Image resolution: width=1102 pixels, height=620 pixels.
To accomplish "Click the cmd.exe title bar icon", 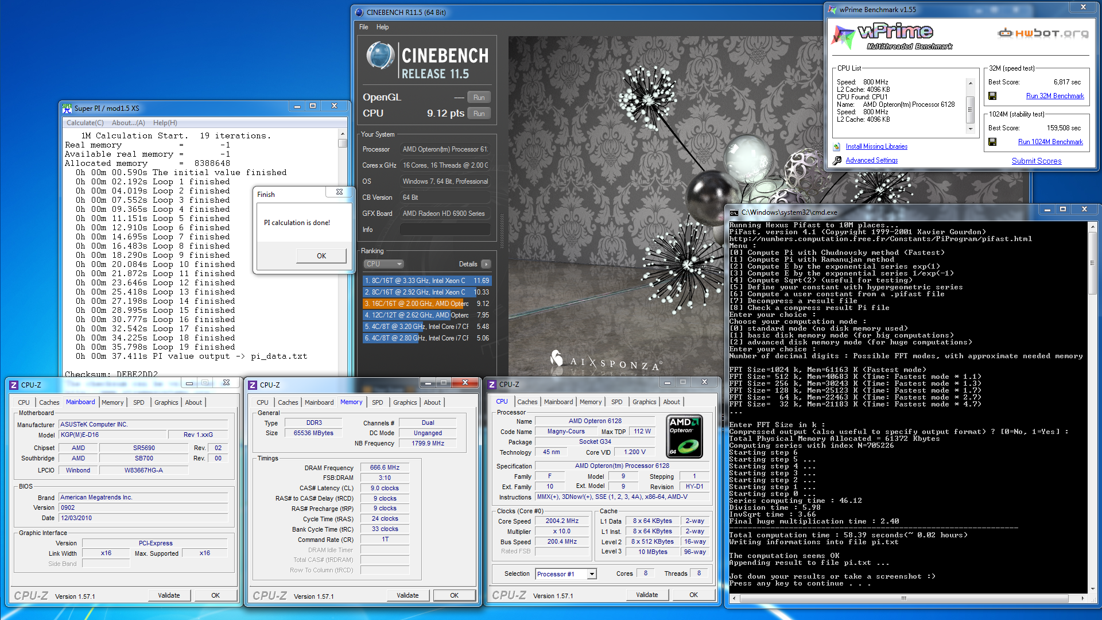I will (734, 212).
